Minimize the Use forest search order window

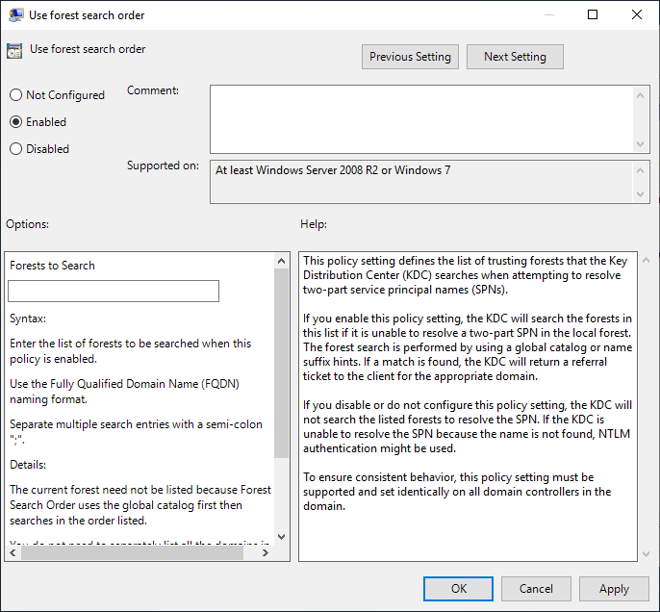pyautogui.click(x=548, y=15)
